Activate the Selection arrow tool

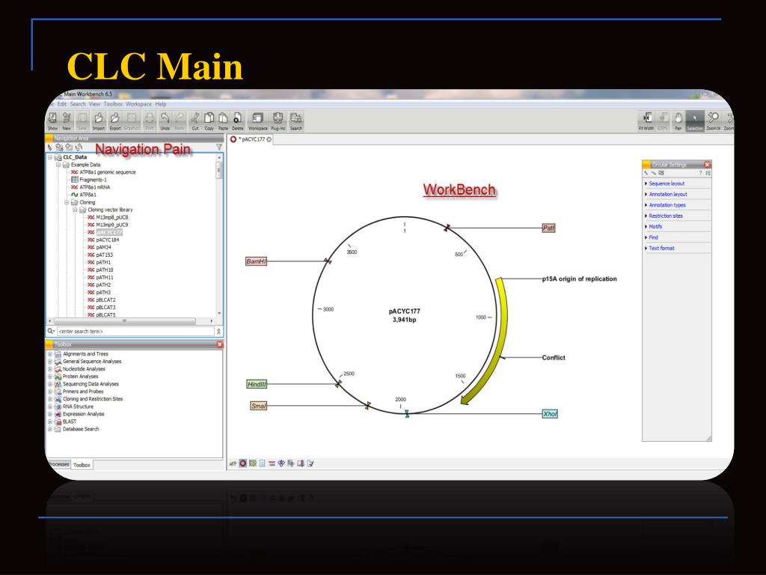[x=695, y=121]
